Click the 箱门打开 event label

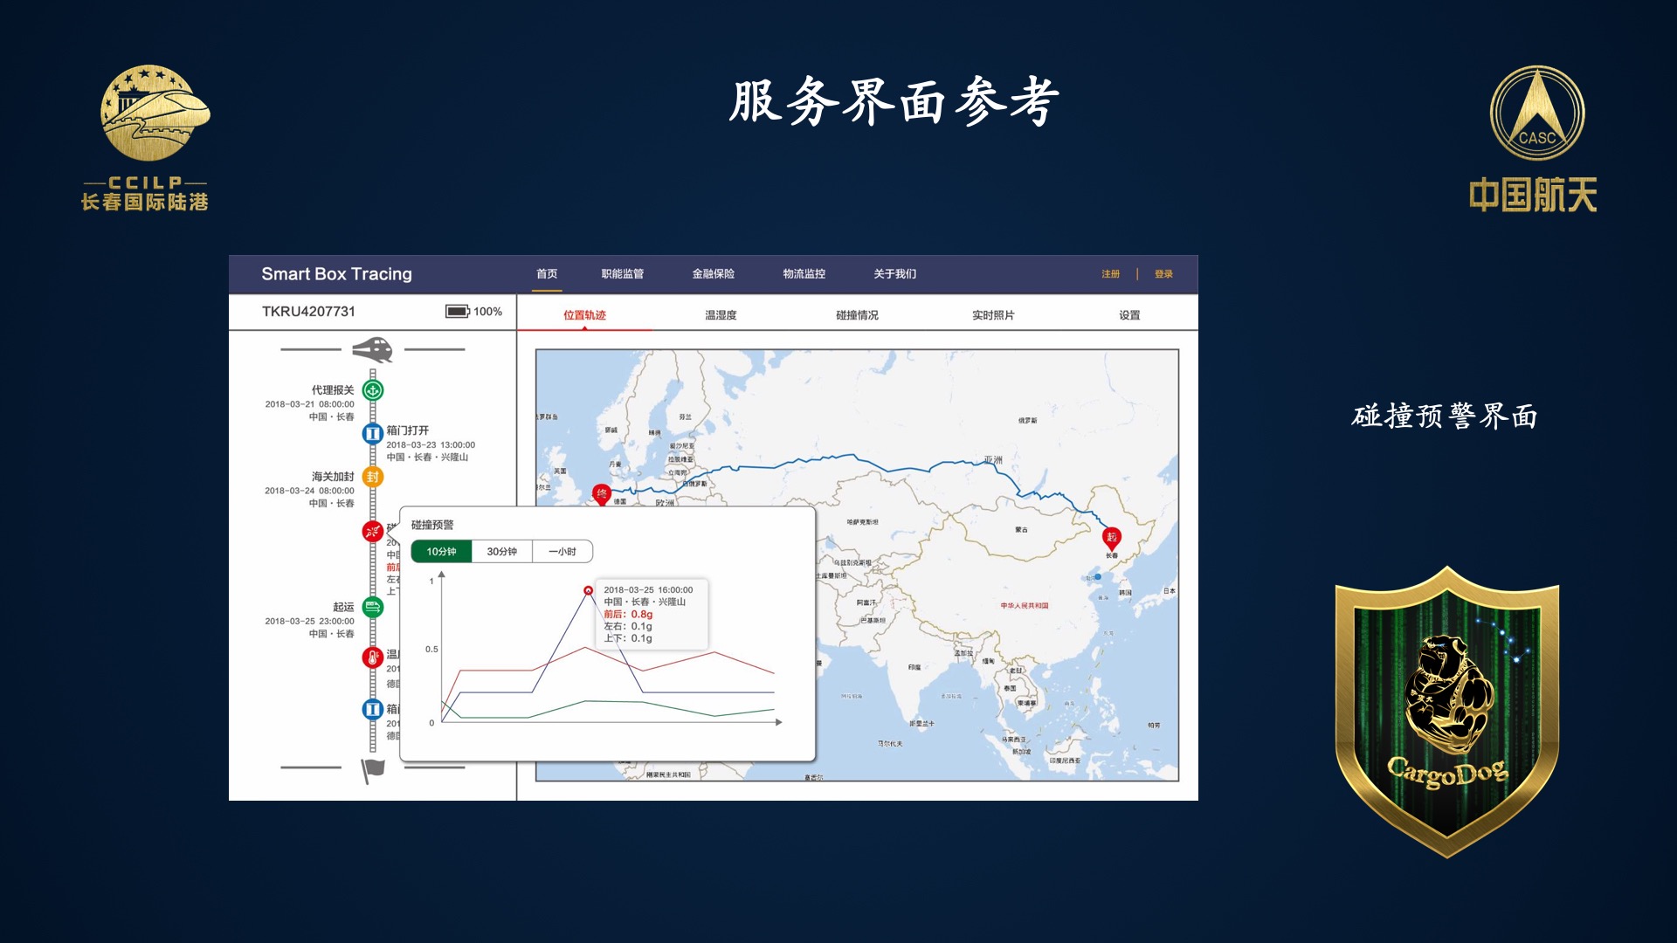point(408,430)
